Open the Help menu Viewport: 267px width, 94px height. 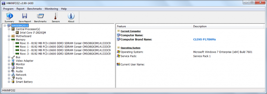pyautogui.click(x=64, y=9)
